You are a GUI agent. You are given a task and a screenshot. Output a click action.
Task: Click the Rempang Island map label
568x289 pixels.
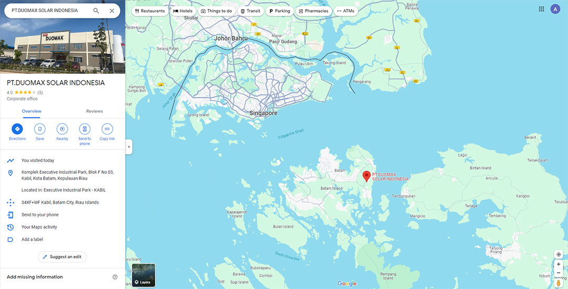[388, 276]
